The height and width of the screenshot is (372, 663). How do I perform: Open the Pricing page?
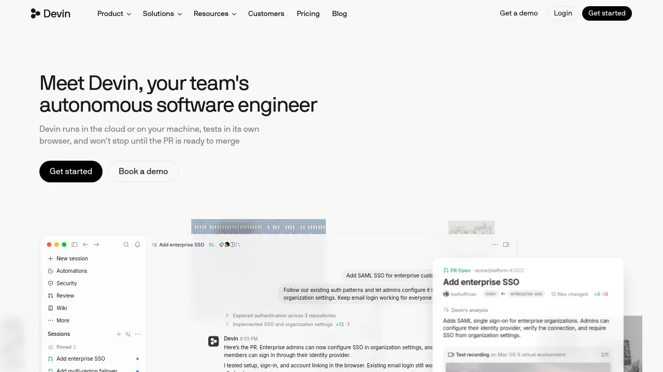point(308,13)
